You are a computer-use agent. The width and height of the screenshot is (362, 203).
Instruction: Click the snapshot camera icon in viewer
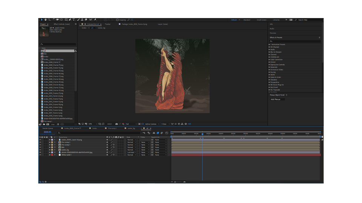pyautogui.click(x=117, y=124)
